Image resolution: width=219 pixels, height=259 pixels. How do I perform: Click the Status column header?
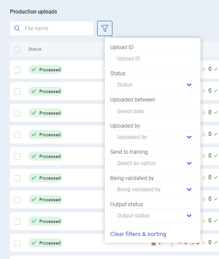click(x=35, y=49)
